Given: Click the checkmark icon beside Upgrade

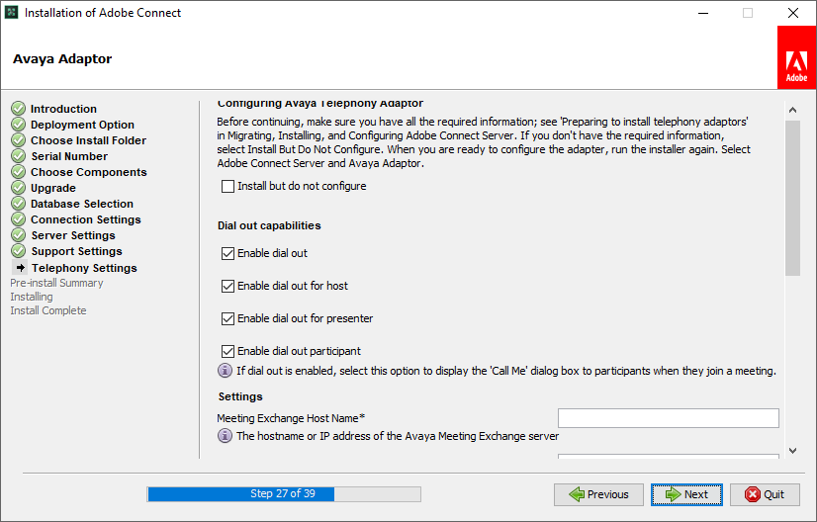Looking at the screenshot, I should 18,188.
